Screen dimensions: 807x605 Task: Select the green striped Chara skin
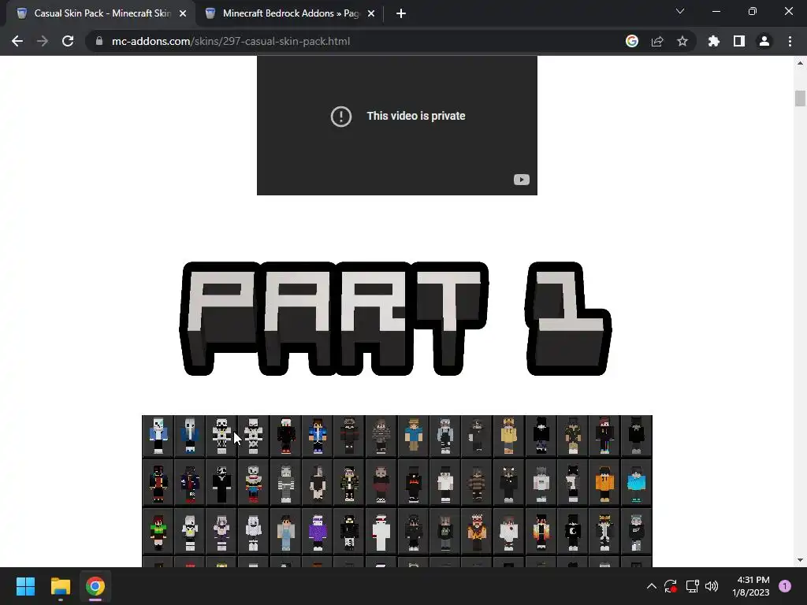pyautogui.click(x=158, y=532)
